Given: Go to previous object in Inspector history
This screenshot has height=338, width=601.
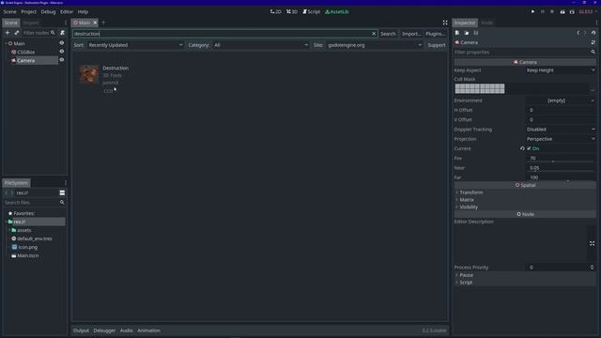Looking at the screenshot, I should click(578, 33).
